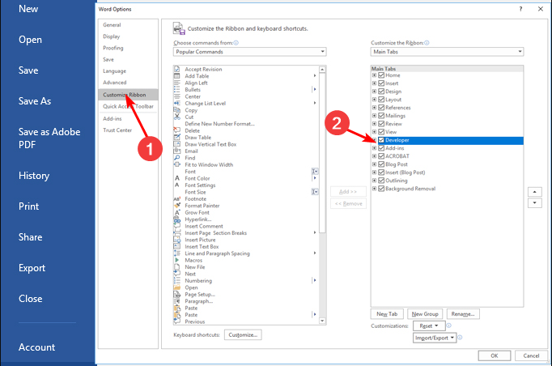Screen dimensions: 552x366
Task: Select the Copy command icon
Action: point(177,110)
